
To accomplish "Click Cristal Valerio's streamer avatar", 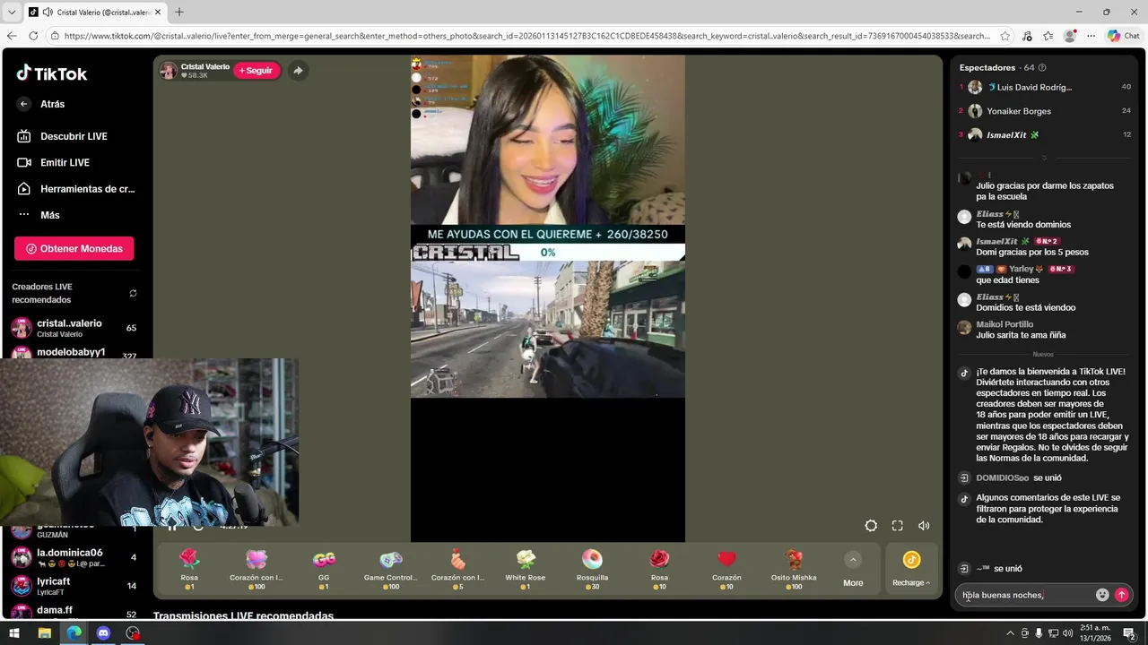I will (x=169, y=71).
